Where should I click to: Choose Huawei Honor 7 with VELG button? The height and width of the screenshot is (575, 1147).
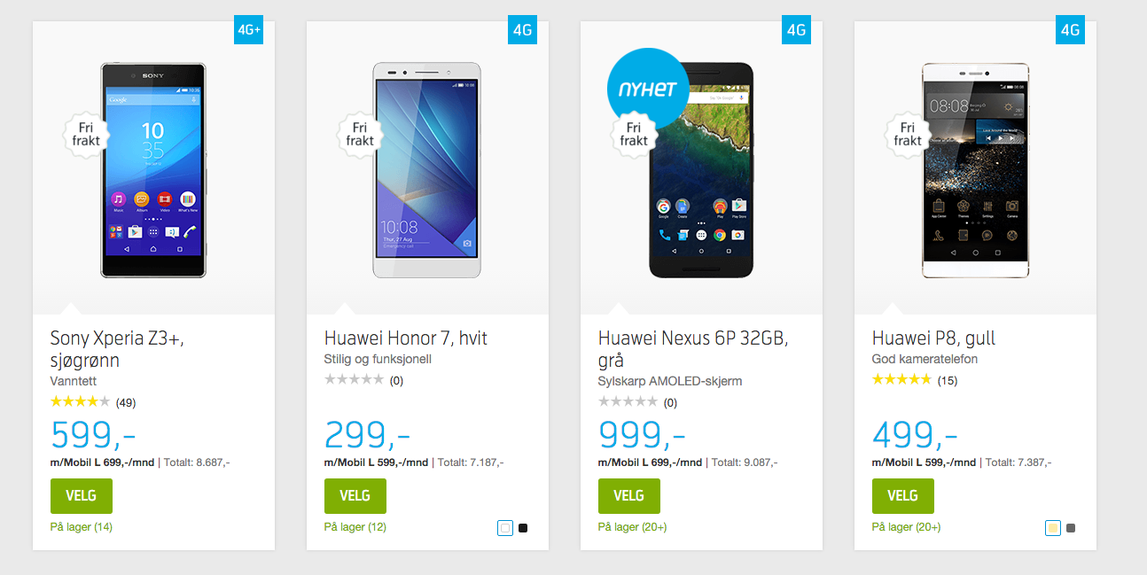coord(355,495)
